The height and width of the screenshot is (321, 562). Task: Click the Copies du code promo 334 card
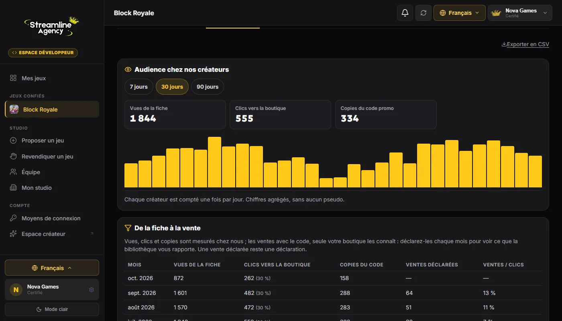click(386, 114)
